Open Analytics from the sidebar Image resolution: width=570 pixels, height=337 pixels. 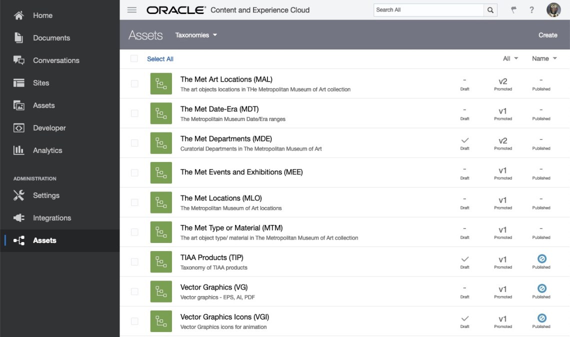point(47,150)
